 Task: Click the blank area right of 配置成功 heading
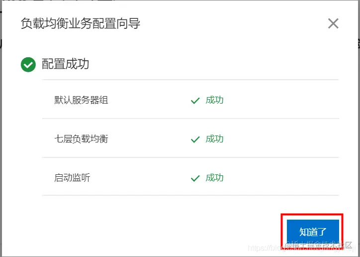coord(213,64)
